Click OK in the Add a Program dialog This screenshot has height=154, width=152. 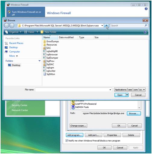click(119, 126)
